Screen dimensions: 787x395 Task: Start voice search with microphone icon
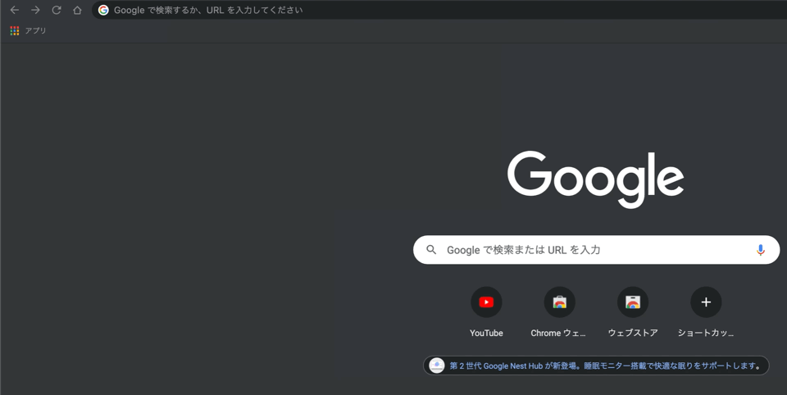(761, 249)
